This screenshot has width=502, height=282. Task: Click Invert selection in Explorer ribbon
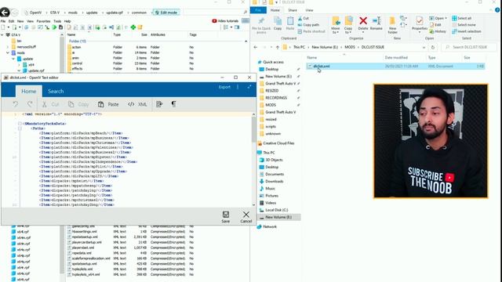(x=467, y=31)
